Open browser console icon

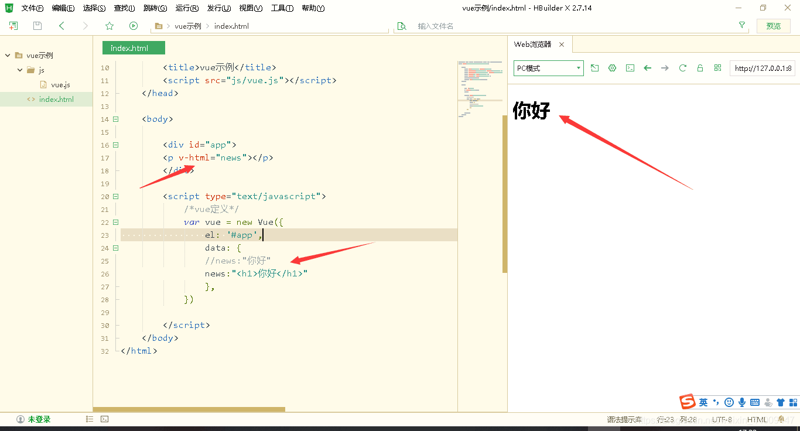(x=630, y=68)
